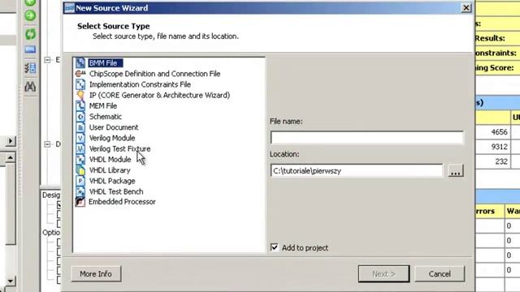The image size is (520, 292).
Task: Select User Document source type
Action: [x=114, y=127]
